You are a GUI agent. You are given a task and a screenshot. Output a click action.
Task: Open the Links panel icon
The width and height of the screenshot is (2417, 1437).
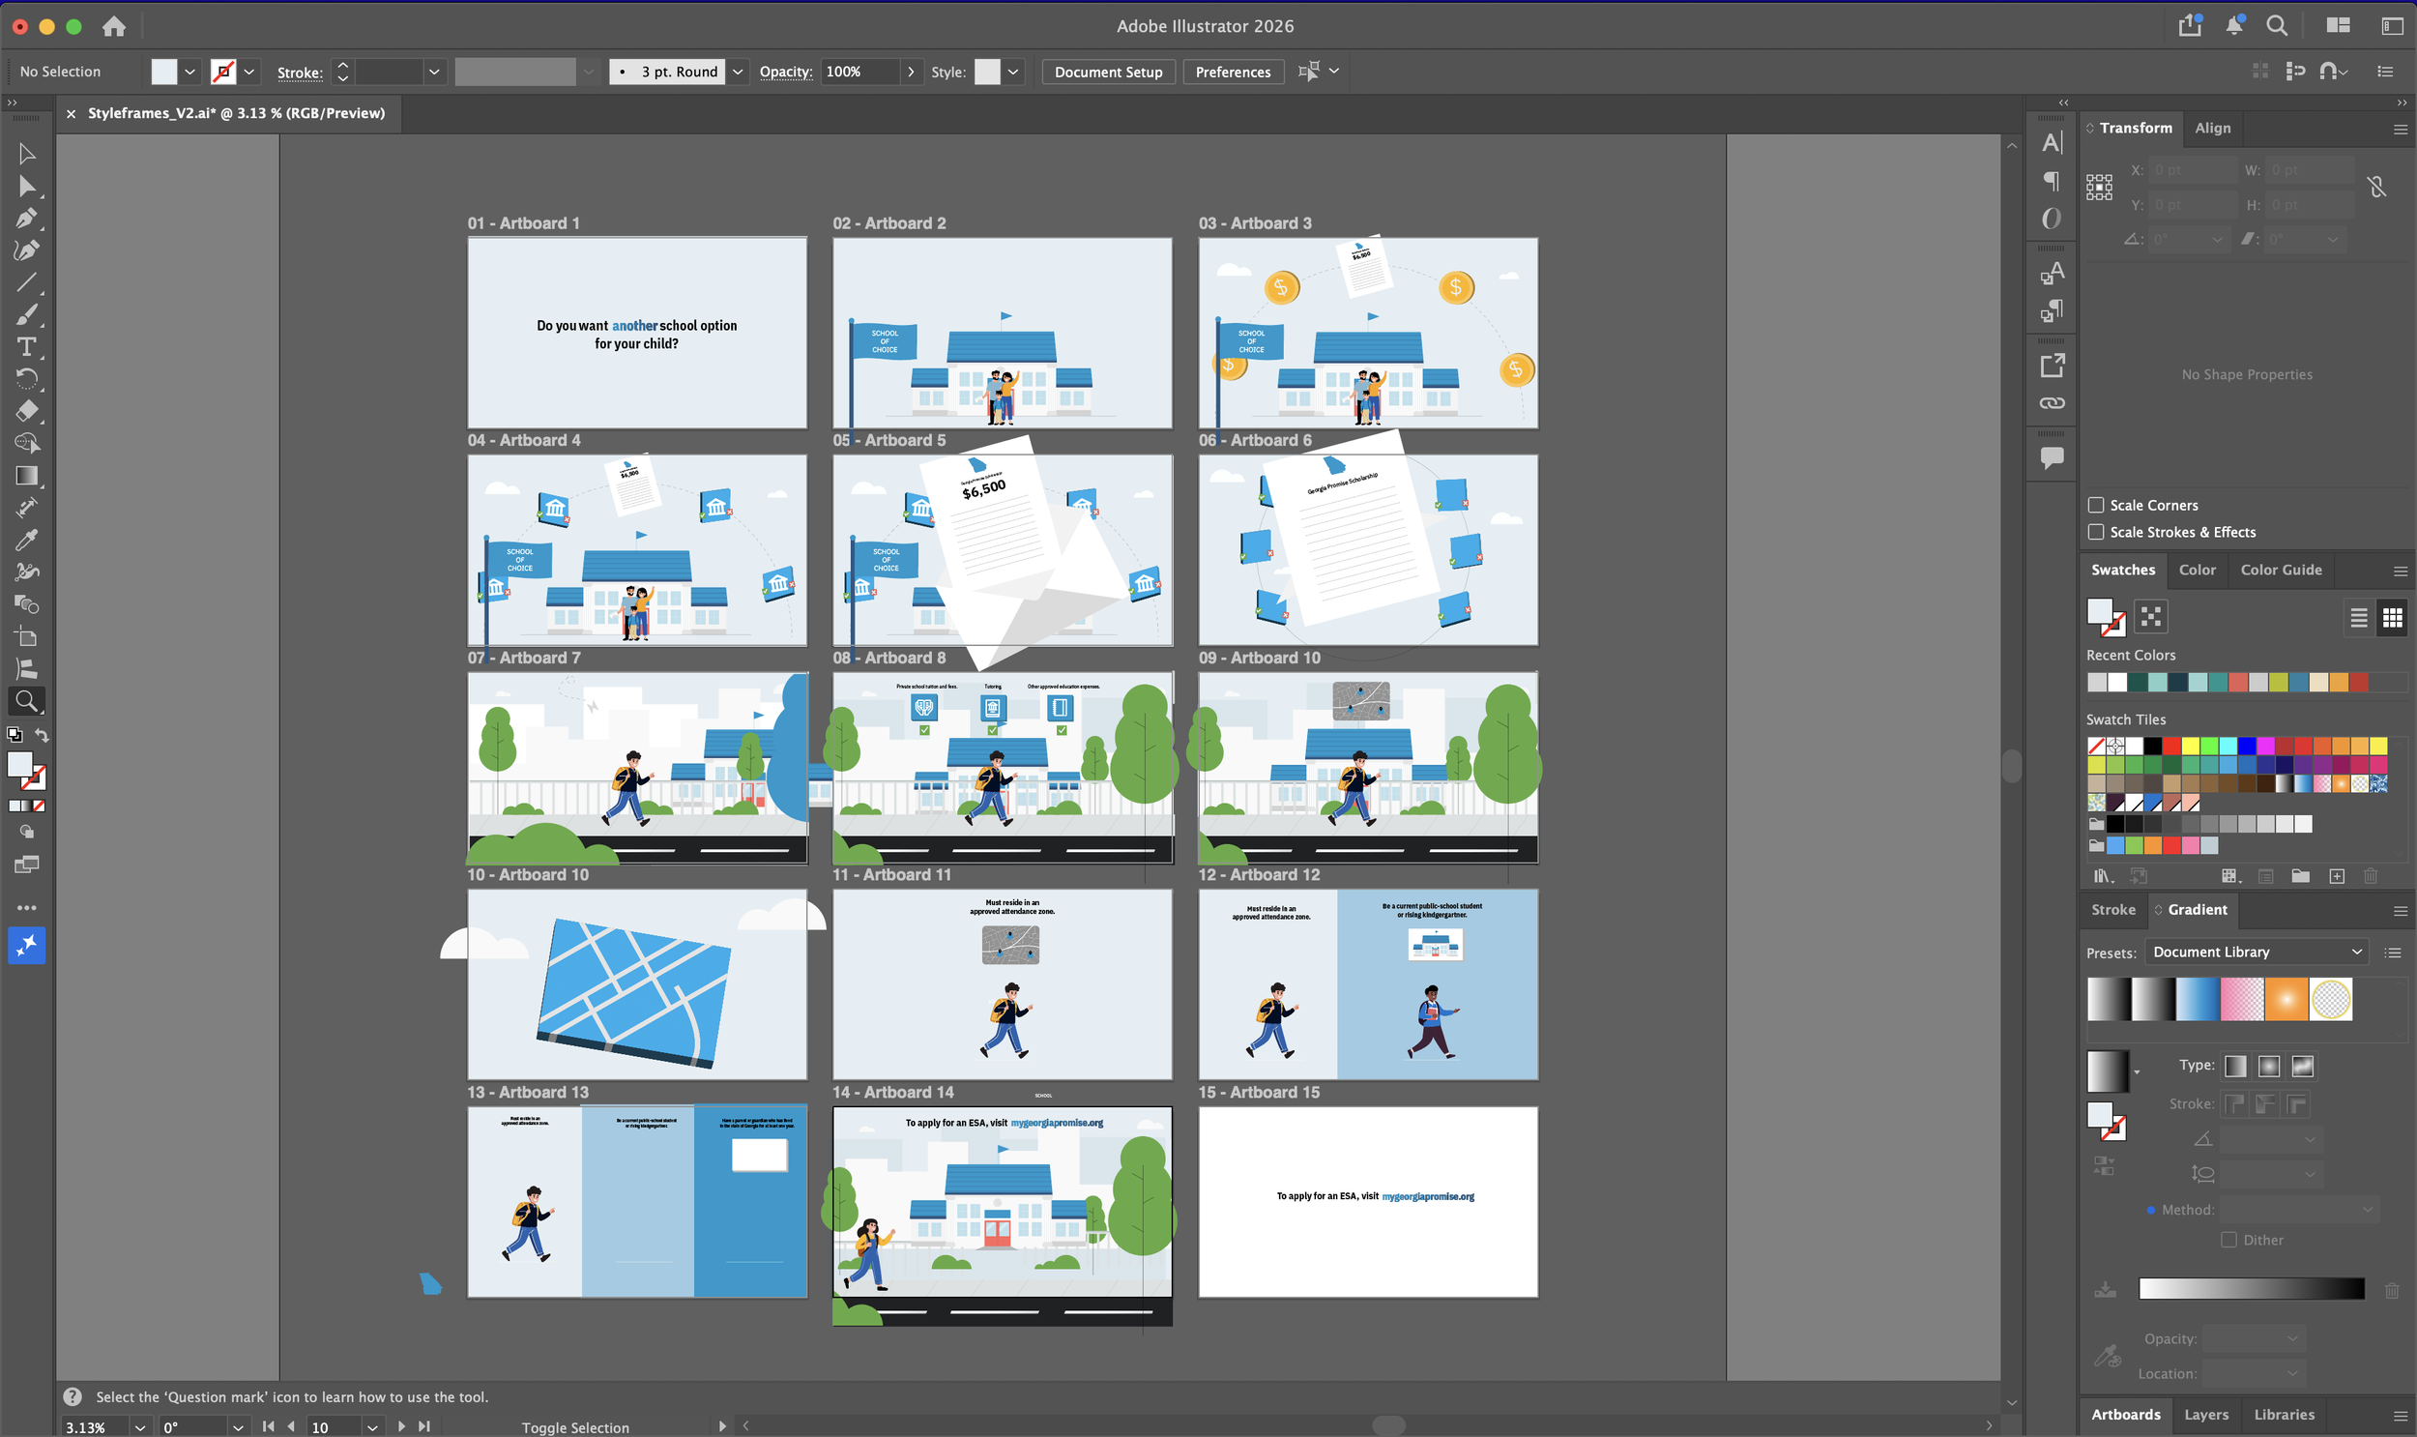pyautogui.click(x=2052, y=403)
